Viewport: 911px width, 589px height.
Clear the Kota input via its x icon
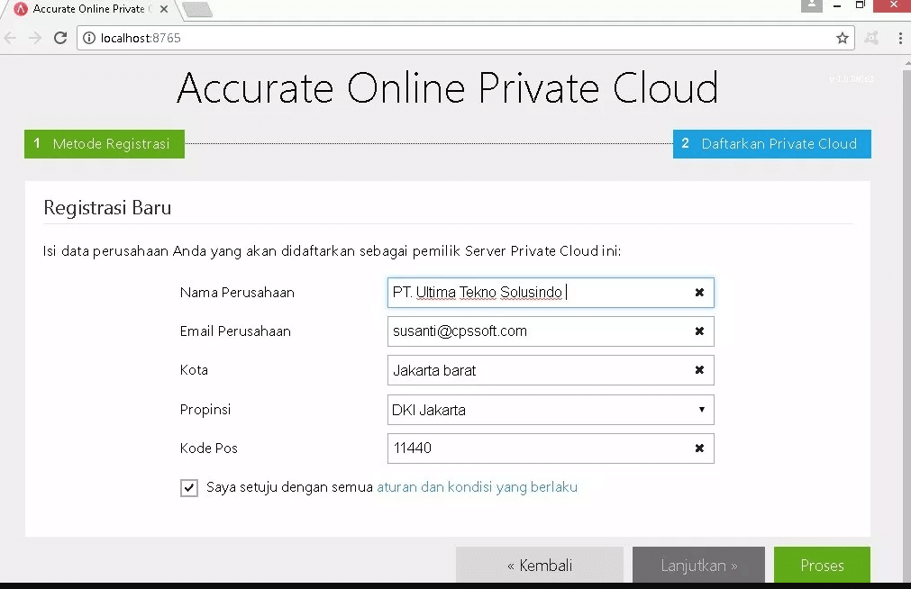[x=700, y=370]
